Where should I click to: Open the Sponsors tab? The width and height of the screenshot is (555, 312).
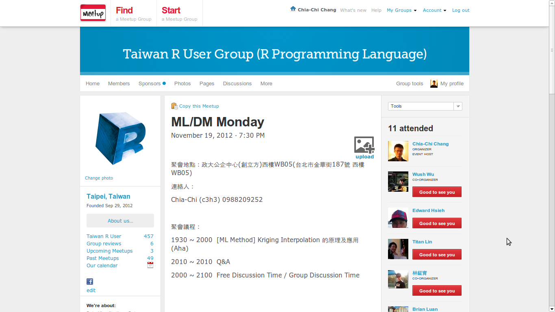pos(150,83)
